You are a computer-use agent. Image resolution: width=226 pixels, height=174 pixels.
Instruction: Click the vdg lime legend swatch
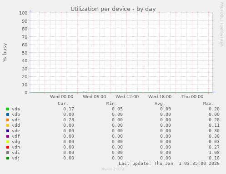pos(8,142)
